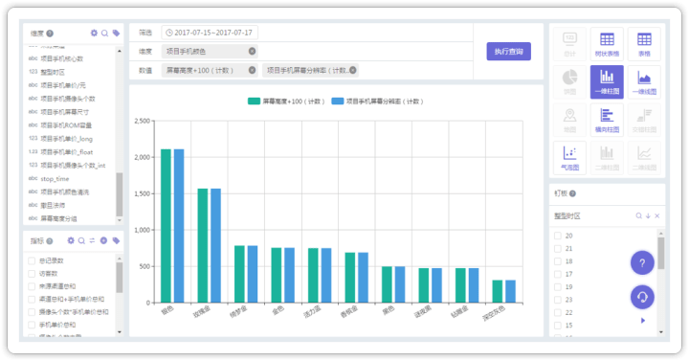Click the down arrow of dimension list scrollbar

(x=119, y=220)
